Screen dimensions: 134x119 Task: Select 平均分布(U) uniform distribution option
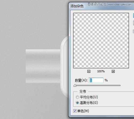[77, 97]
